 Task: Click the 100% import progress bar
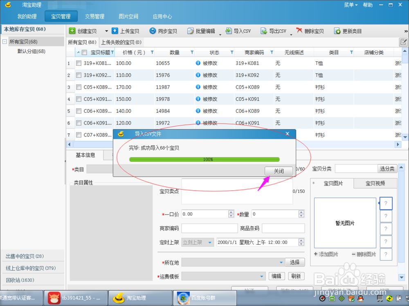click(204, 159)
